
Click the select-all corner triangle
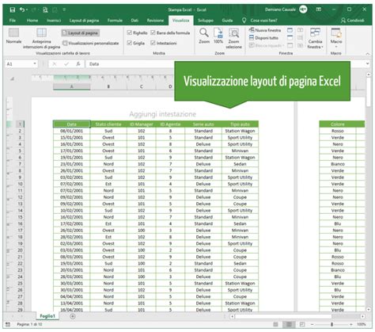pos(12,78)
